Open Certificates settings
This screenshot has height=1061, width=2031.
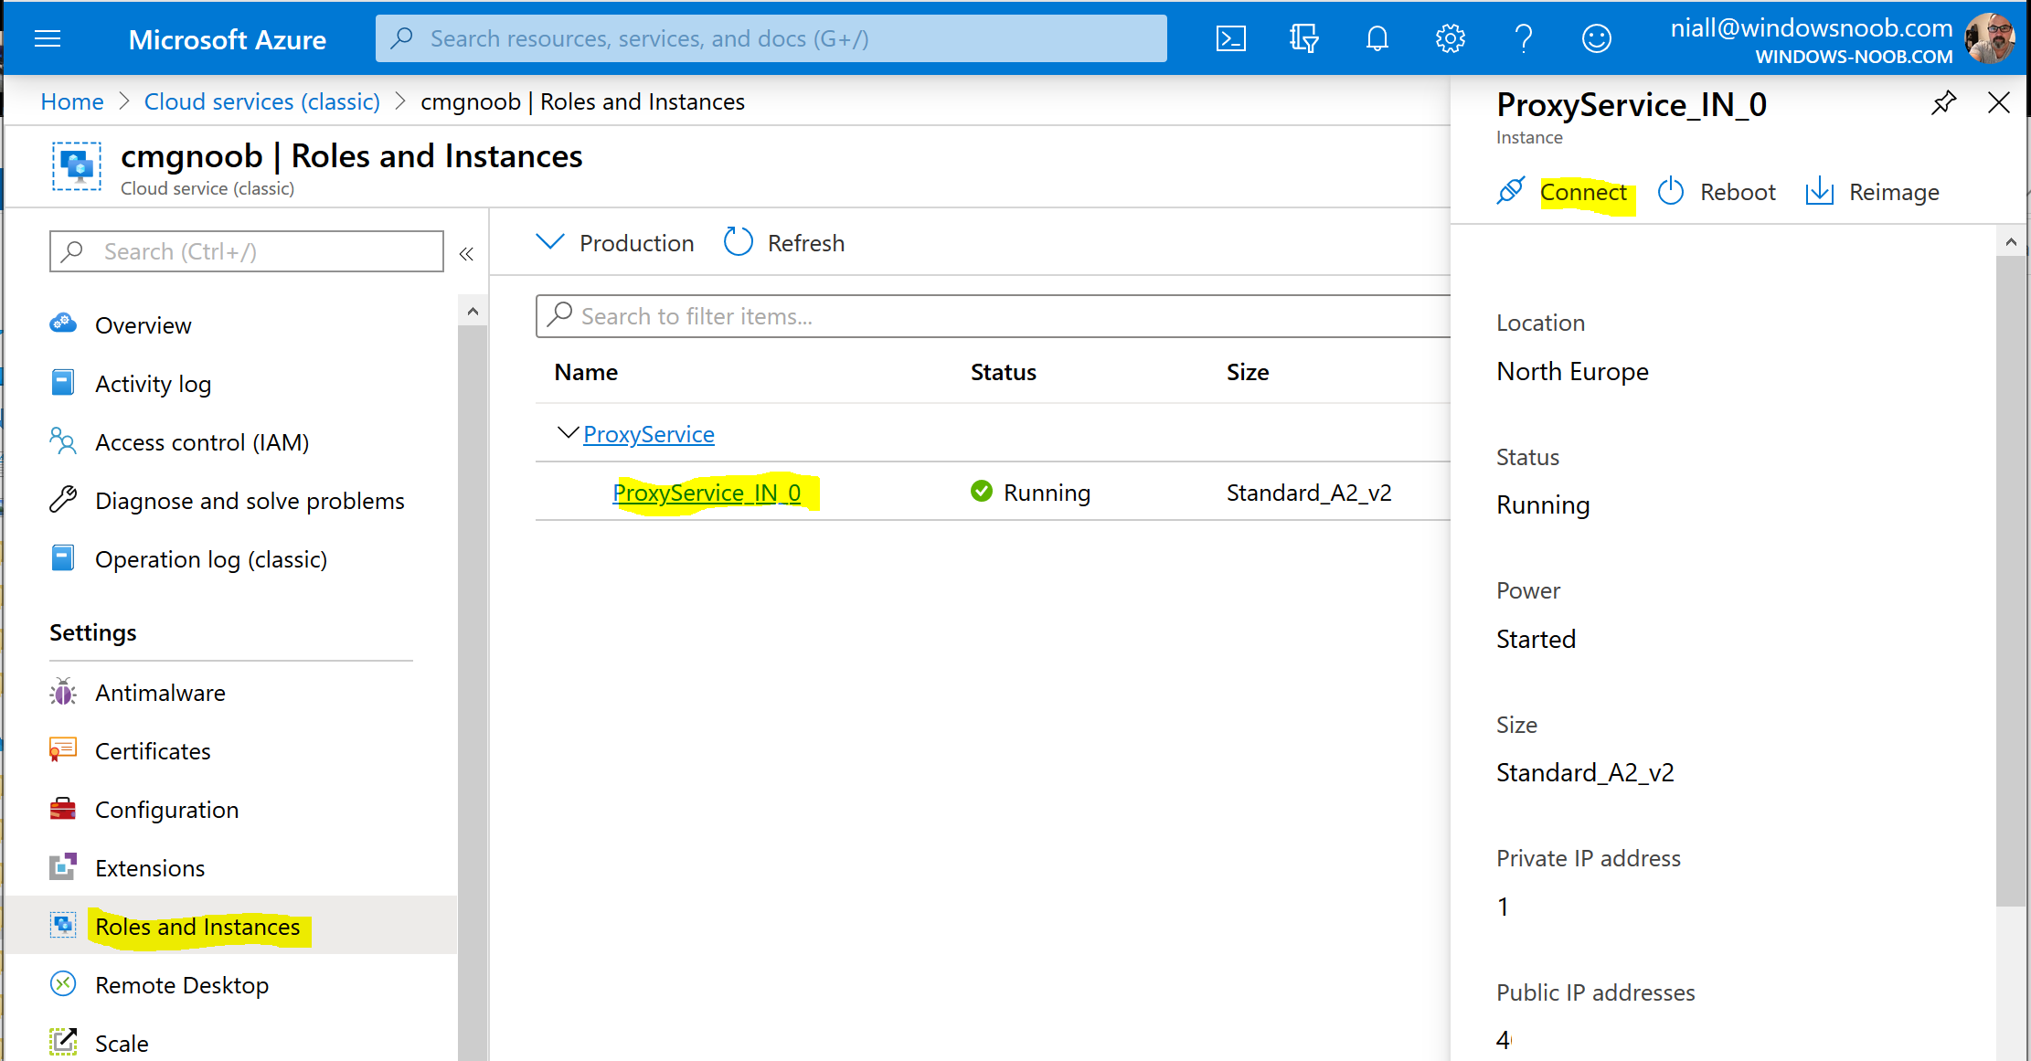coord(153,751)
